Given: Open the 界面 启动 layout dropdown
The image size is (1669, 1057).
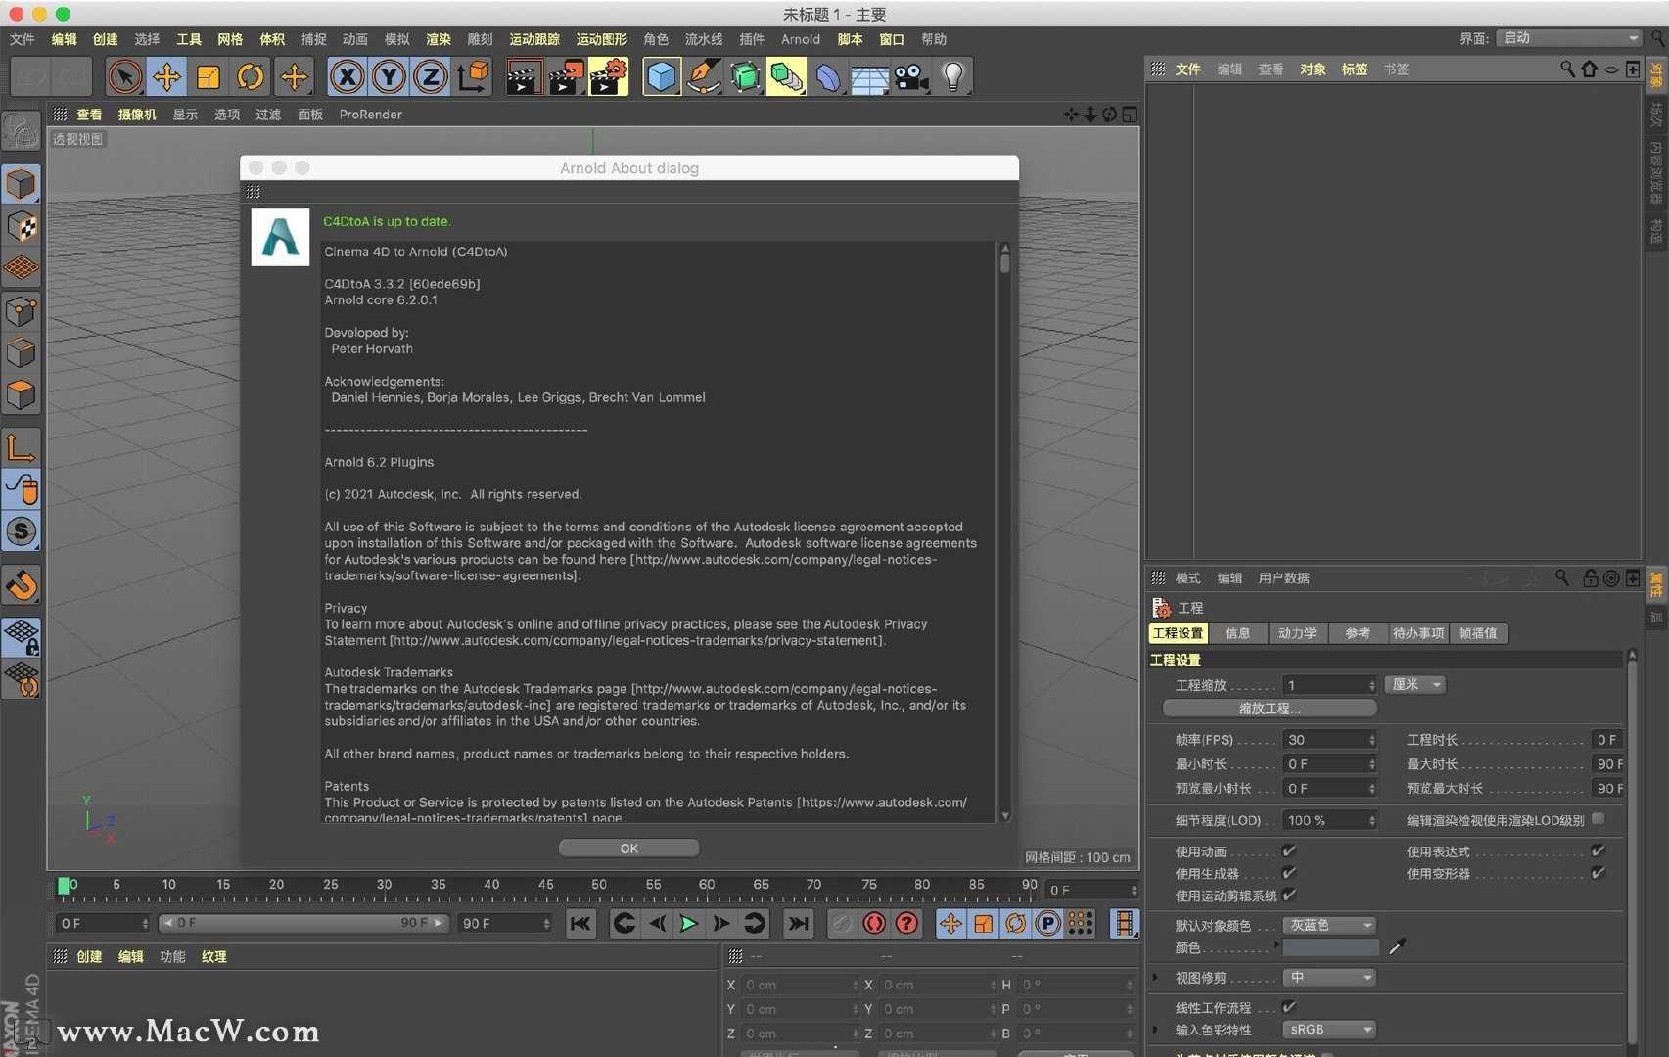Looking at the screenshot, I should (1569, 38).
